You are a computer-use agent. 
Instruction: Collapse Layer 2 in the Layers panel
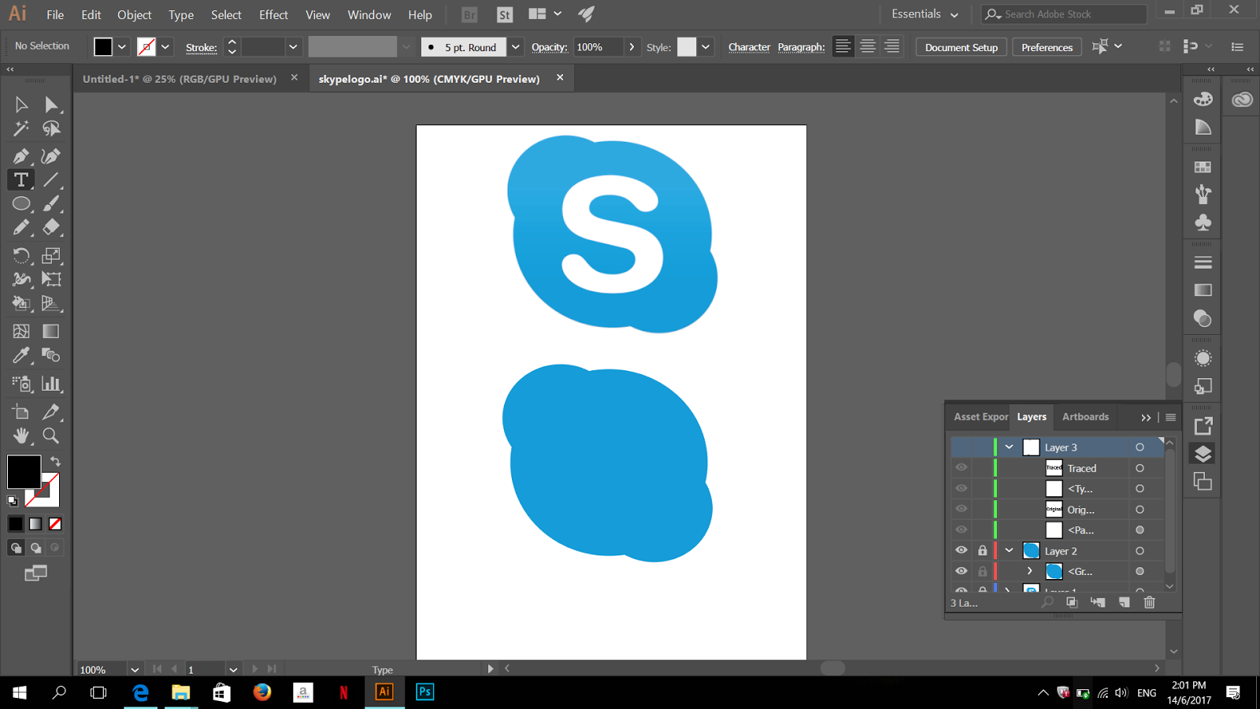(x=1009, y=551)
